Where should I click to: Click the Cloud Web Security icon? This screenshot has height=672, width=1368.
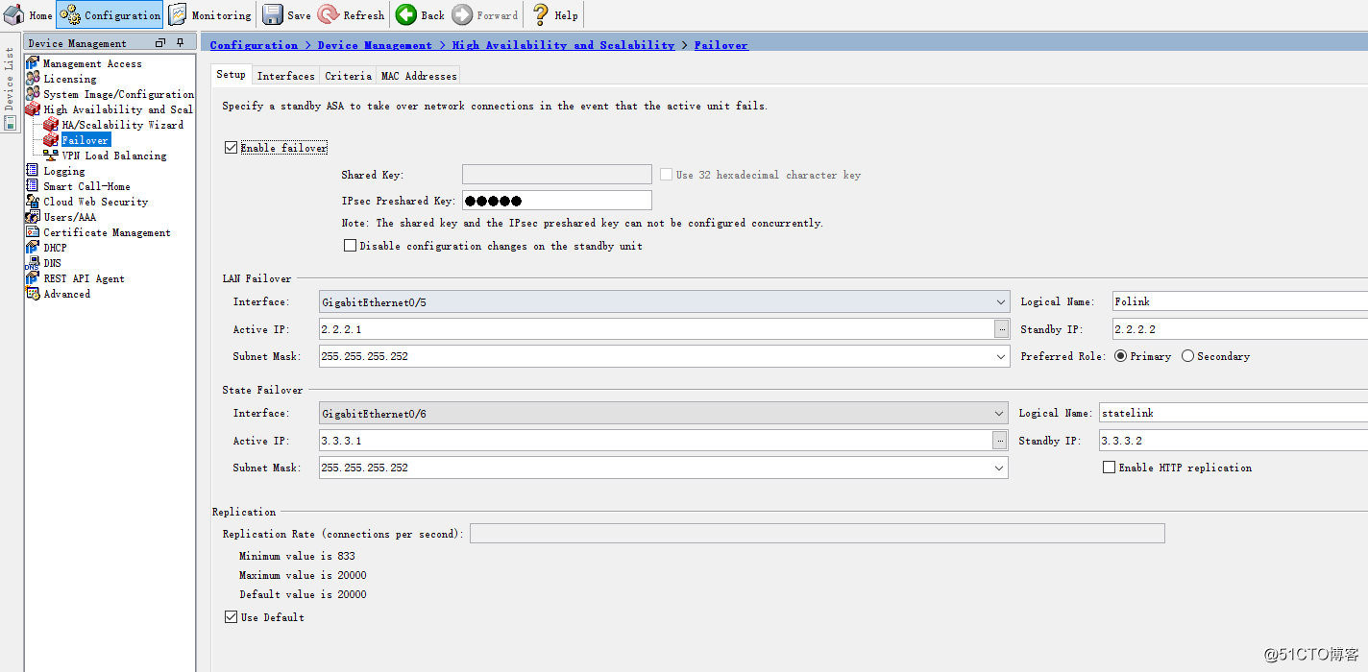33,202
